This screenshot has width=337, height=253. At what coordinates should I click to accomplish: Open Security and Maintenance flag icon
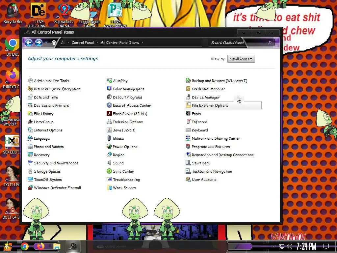pos(30,163)
